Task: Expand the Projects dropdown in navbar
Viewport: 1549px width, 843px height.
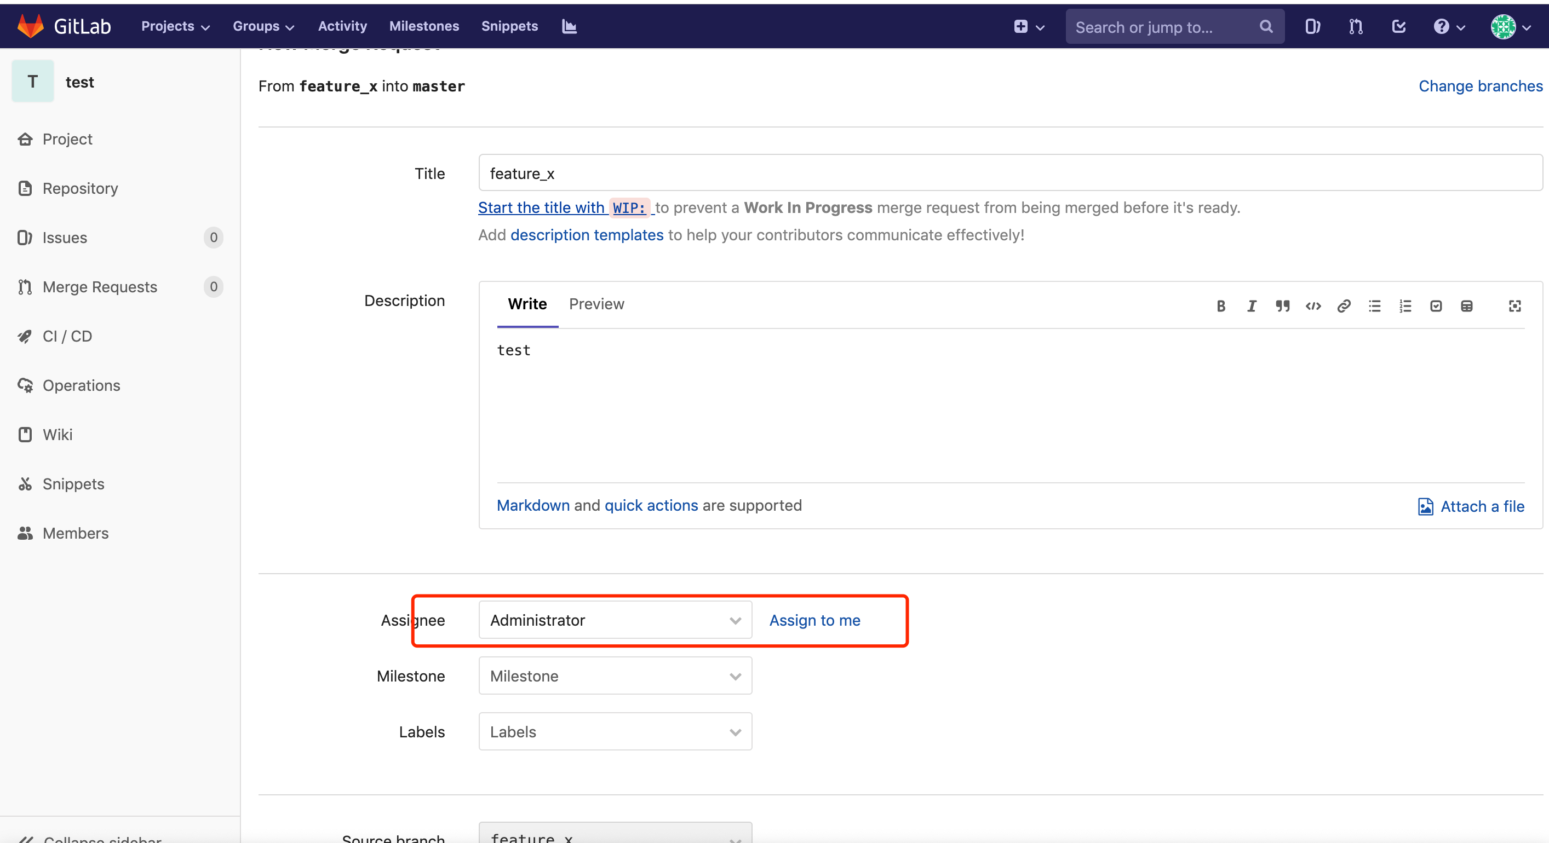Action: pos(175,26)
